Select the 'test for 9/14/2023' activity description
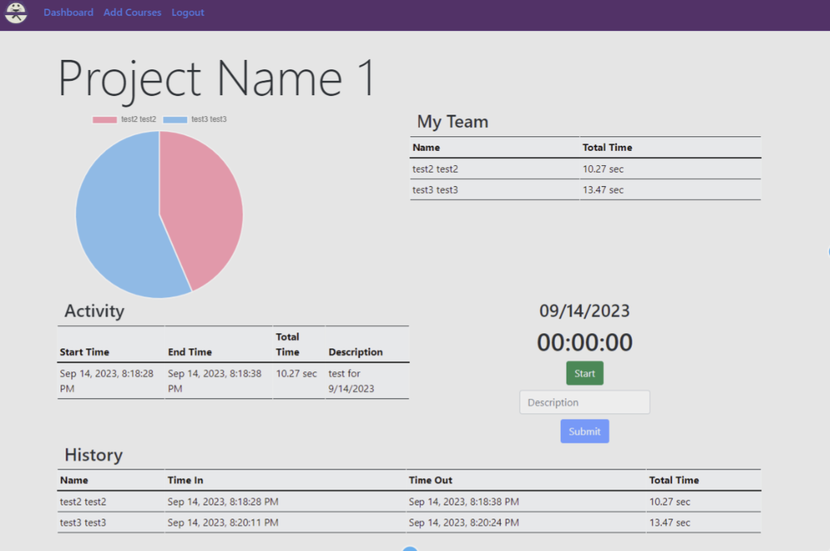Screen dimensions: 830x551 pos(351,381)
